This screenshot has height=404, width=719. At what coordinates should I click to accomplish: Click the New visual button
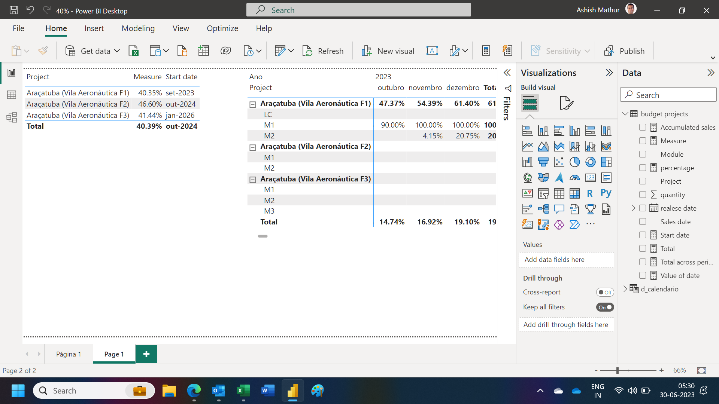point(388,51)
